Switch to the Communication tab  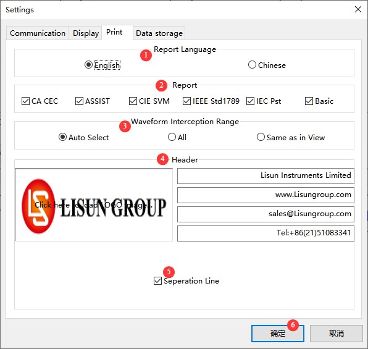pyautogui.click(x=38, y=33)
